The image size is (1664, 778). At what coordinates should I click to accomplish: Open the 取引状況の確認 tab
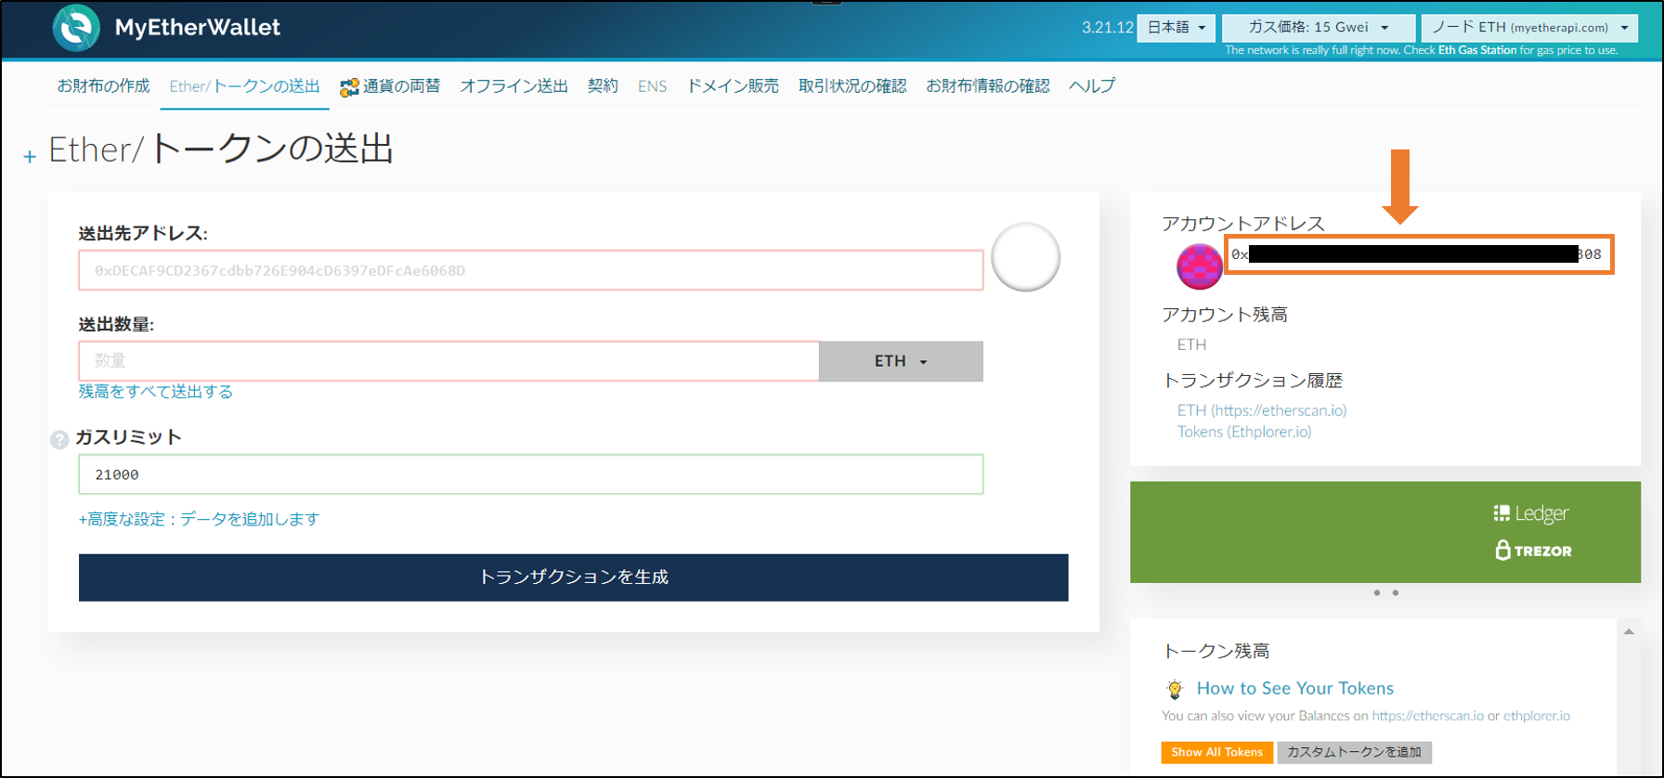tap(852, 86)
